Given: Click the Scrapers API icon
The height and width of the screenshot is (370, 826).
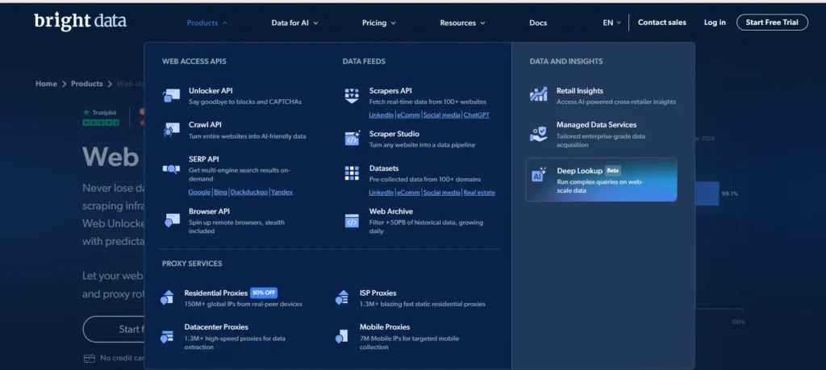Looking at the screenshot, I should [352, 96].
